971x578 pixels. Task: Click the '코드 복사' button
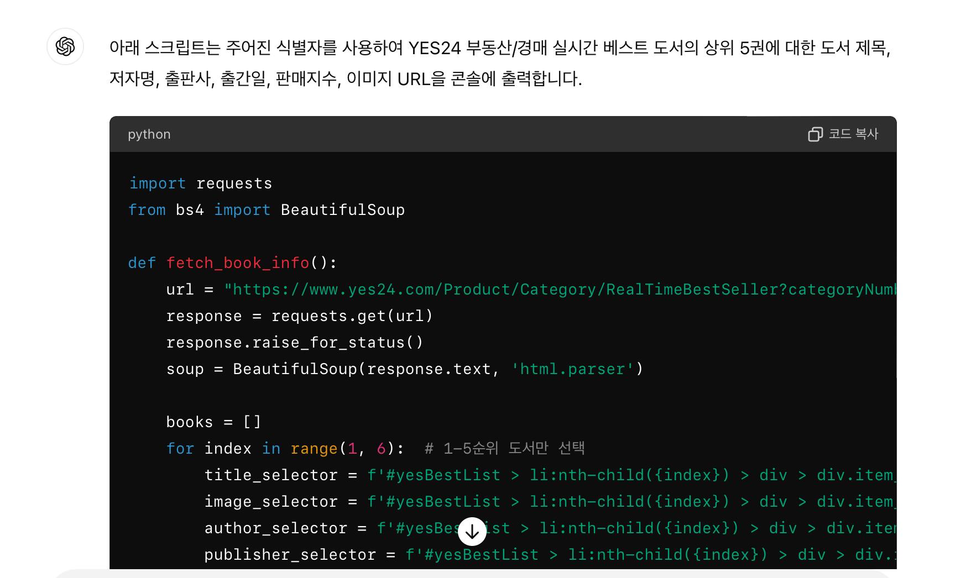[843, 134]
